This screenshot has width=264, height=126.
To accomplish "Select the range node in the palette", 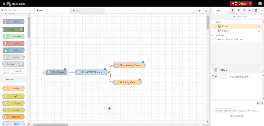I will (x=14, y=110).
